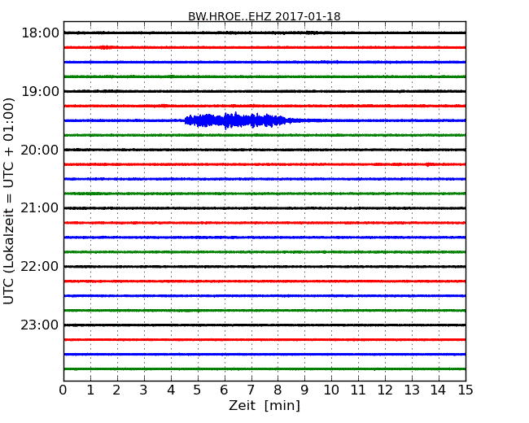Click the 13 tick on the minute axis
Image resolution: width=529 pixels, height=423 pixels.
412,390
